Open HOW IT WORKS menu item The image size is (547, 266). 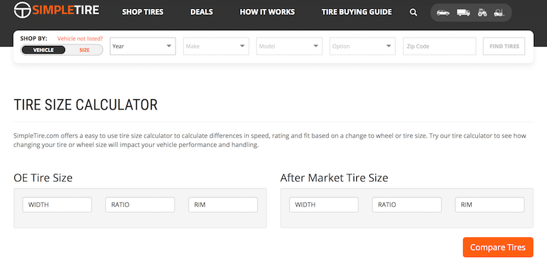pyautogui.click(x=267, y=12)
